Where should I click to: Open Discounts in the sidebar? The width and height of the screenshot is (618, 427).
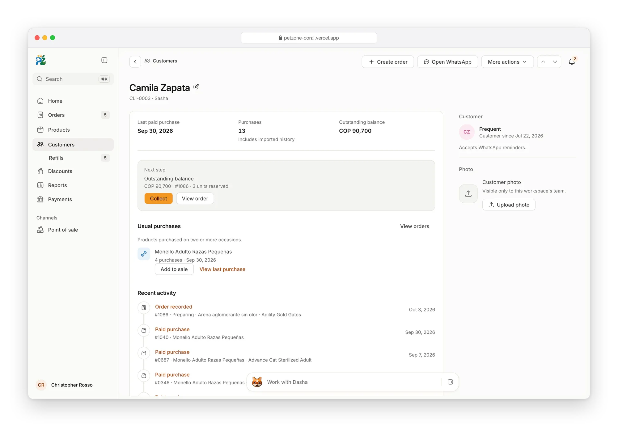(x=73, y=171)
